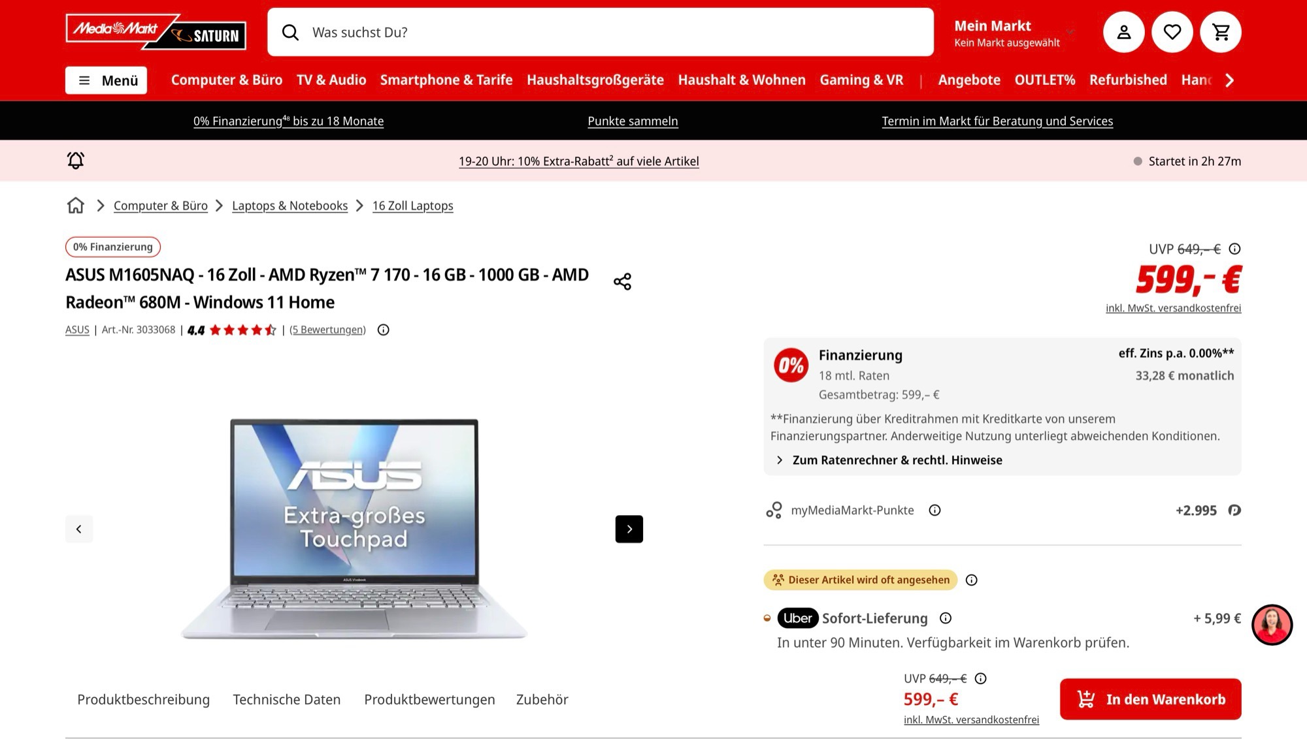Open the user account icon
Viewport: 1307px width, 739px height.
point(1123,32)
